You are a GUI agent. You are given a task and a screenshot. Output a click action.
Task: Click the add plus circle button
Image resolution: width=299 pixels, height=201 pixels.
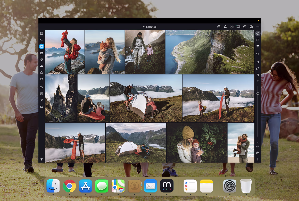[219, 27]
